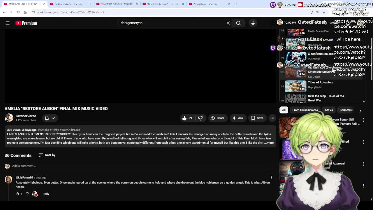Open the #Rwby hashtag link

tap(54, 130)
